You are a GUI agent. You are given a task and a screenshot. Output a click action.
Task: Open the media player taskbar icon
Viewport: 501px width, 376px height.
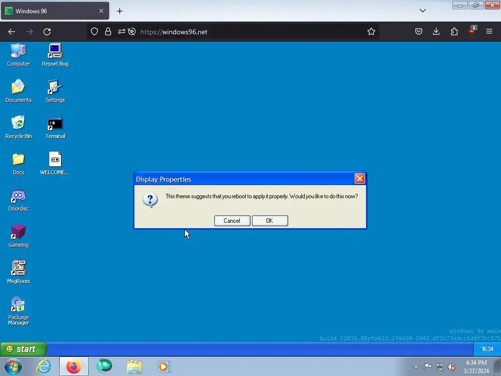point(165,366)
